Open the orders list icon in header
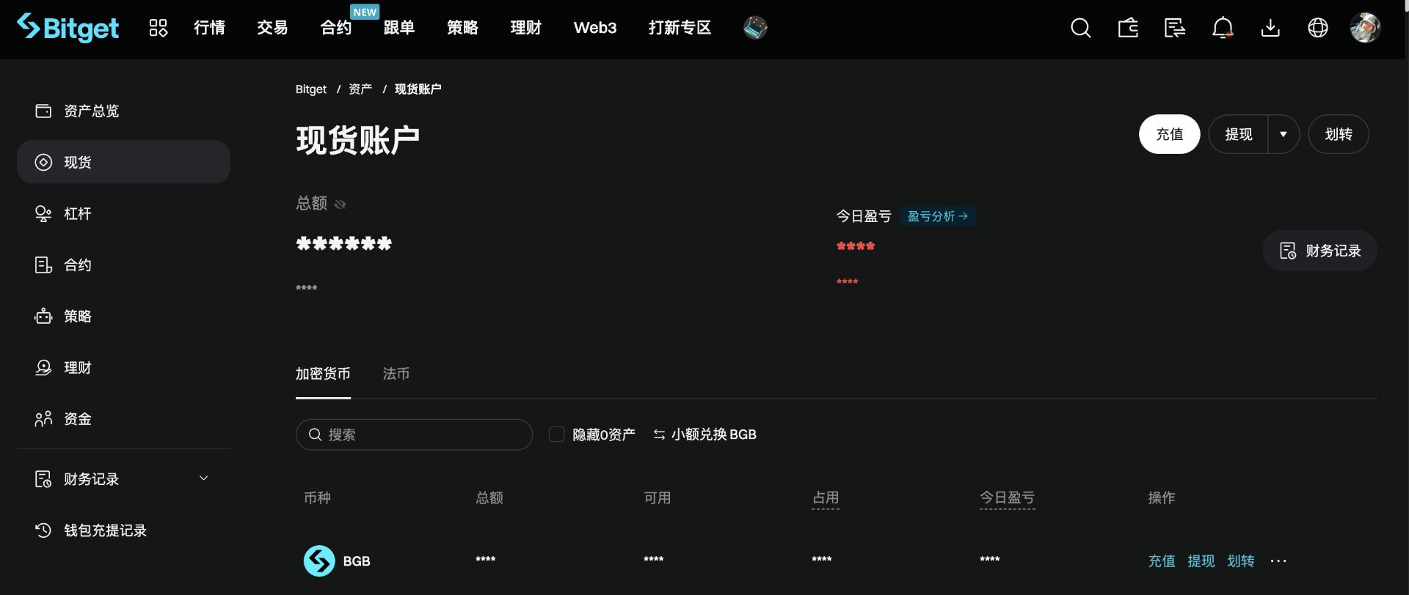Viewport: 1409px width, 595px height. point(1175,28)
